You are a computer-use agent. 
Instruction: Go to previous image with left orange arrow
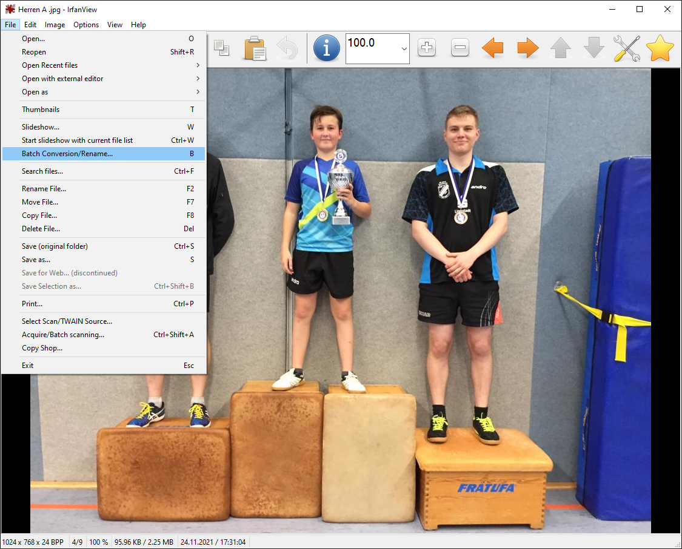pos(493,48)
